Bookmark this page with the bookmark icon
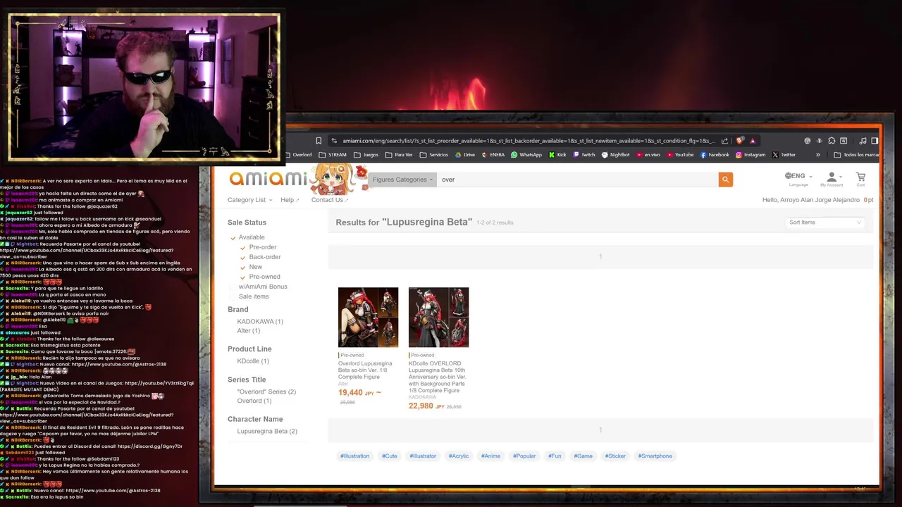This screenshot has width=902, height=507. point(319,141)
